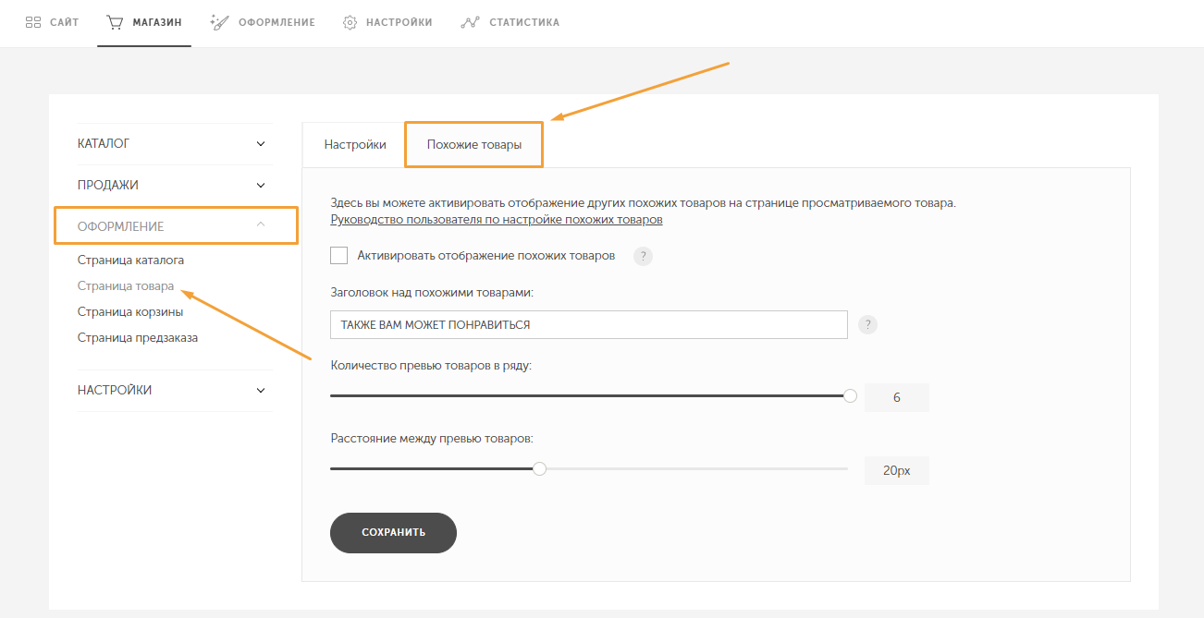
Task: Click the Заголовок над похожими товарами input field
Action: [x=589, y=325]
